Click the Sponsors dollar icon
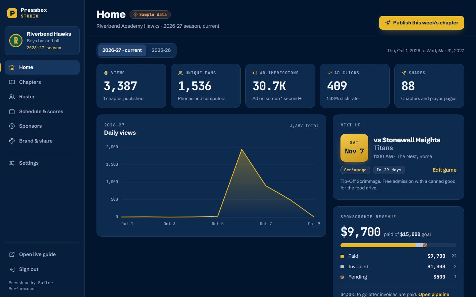Viewport: 476px width, 297px height. (12, 126)
